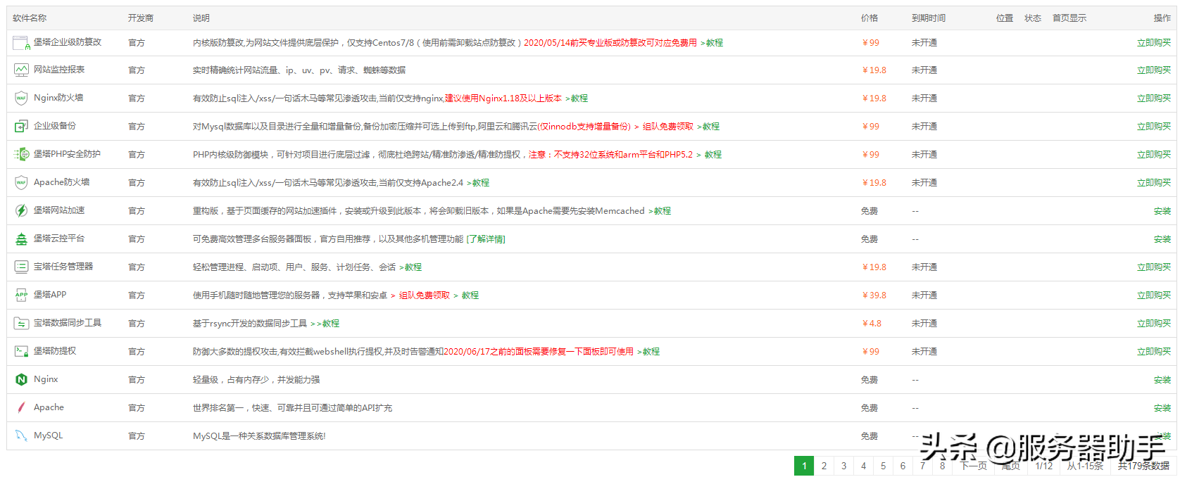Click the ￥39.8 price of 堡塔APP

pyautogui.click(x=874, y=295)
